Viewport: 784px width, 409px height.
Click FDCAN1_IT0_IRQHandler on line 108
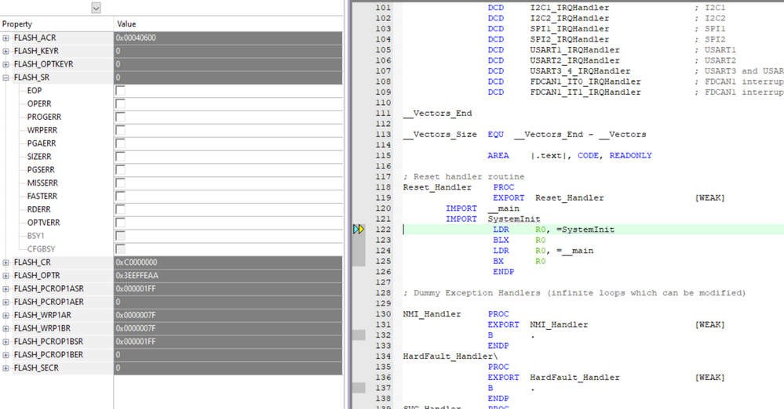point(585,81)
